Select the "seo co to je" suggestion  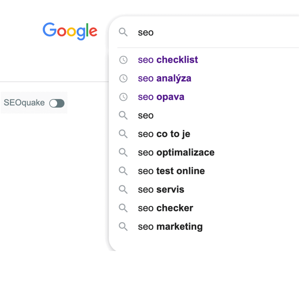[164, 134]
